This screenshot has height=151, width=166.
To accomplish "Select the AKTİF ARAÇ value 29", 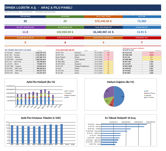I will pos(65,21).
